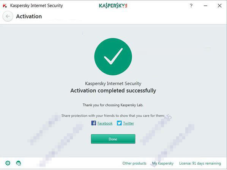Screen dimensions: 227x170
Task: Open the support agent headset icon
Action: pyautogui.click(x=18, y=163)
